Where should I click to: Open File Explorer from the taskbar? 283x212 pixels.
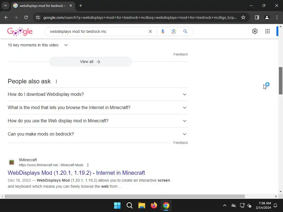pyautogui.click(x=142, y=205)
